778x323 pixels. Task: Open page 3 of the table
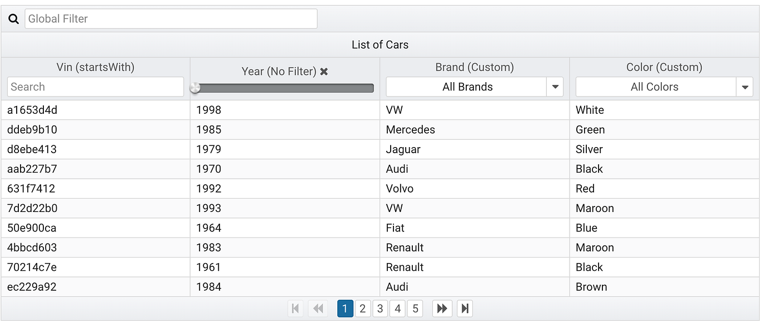click(x=380, y=309)
